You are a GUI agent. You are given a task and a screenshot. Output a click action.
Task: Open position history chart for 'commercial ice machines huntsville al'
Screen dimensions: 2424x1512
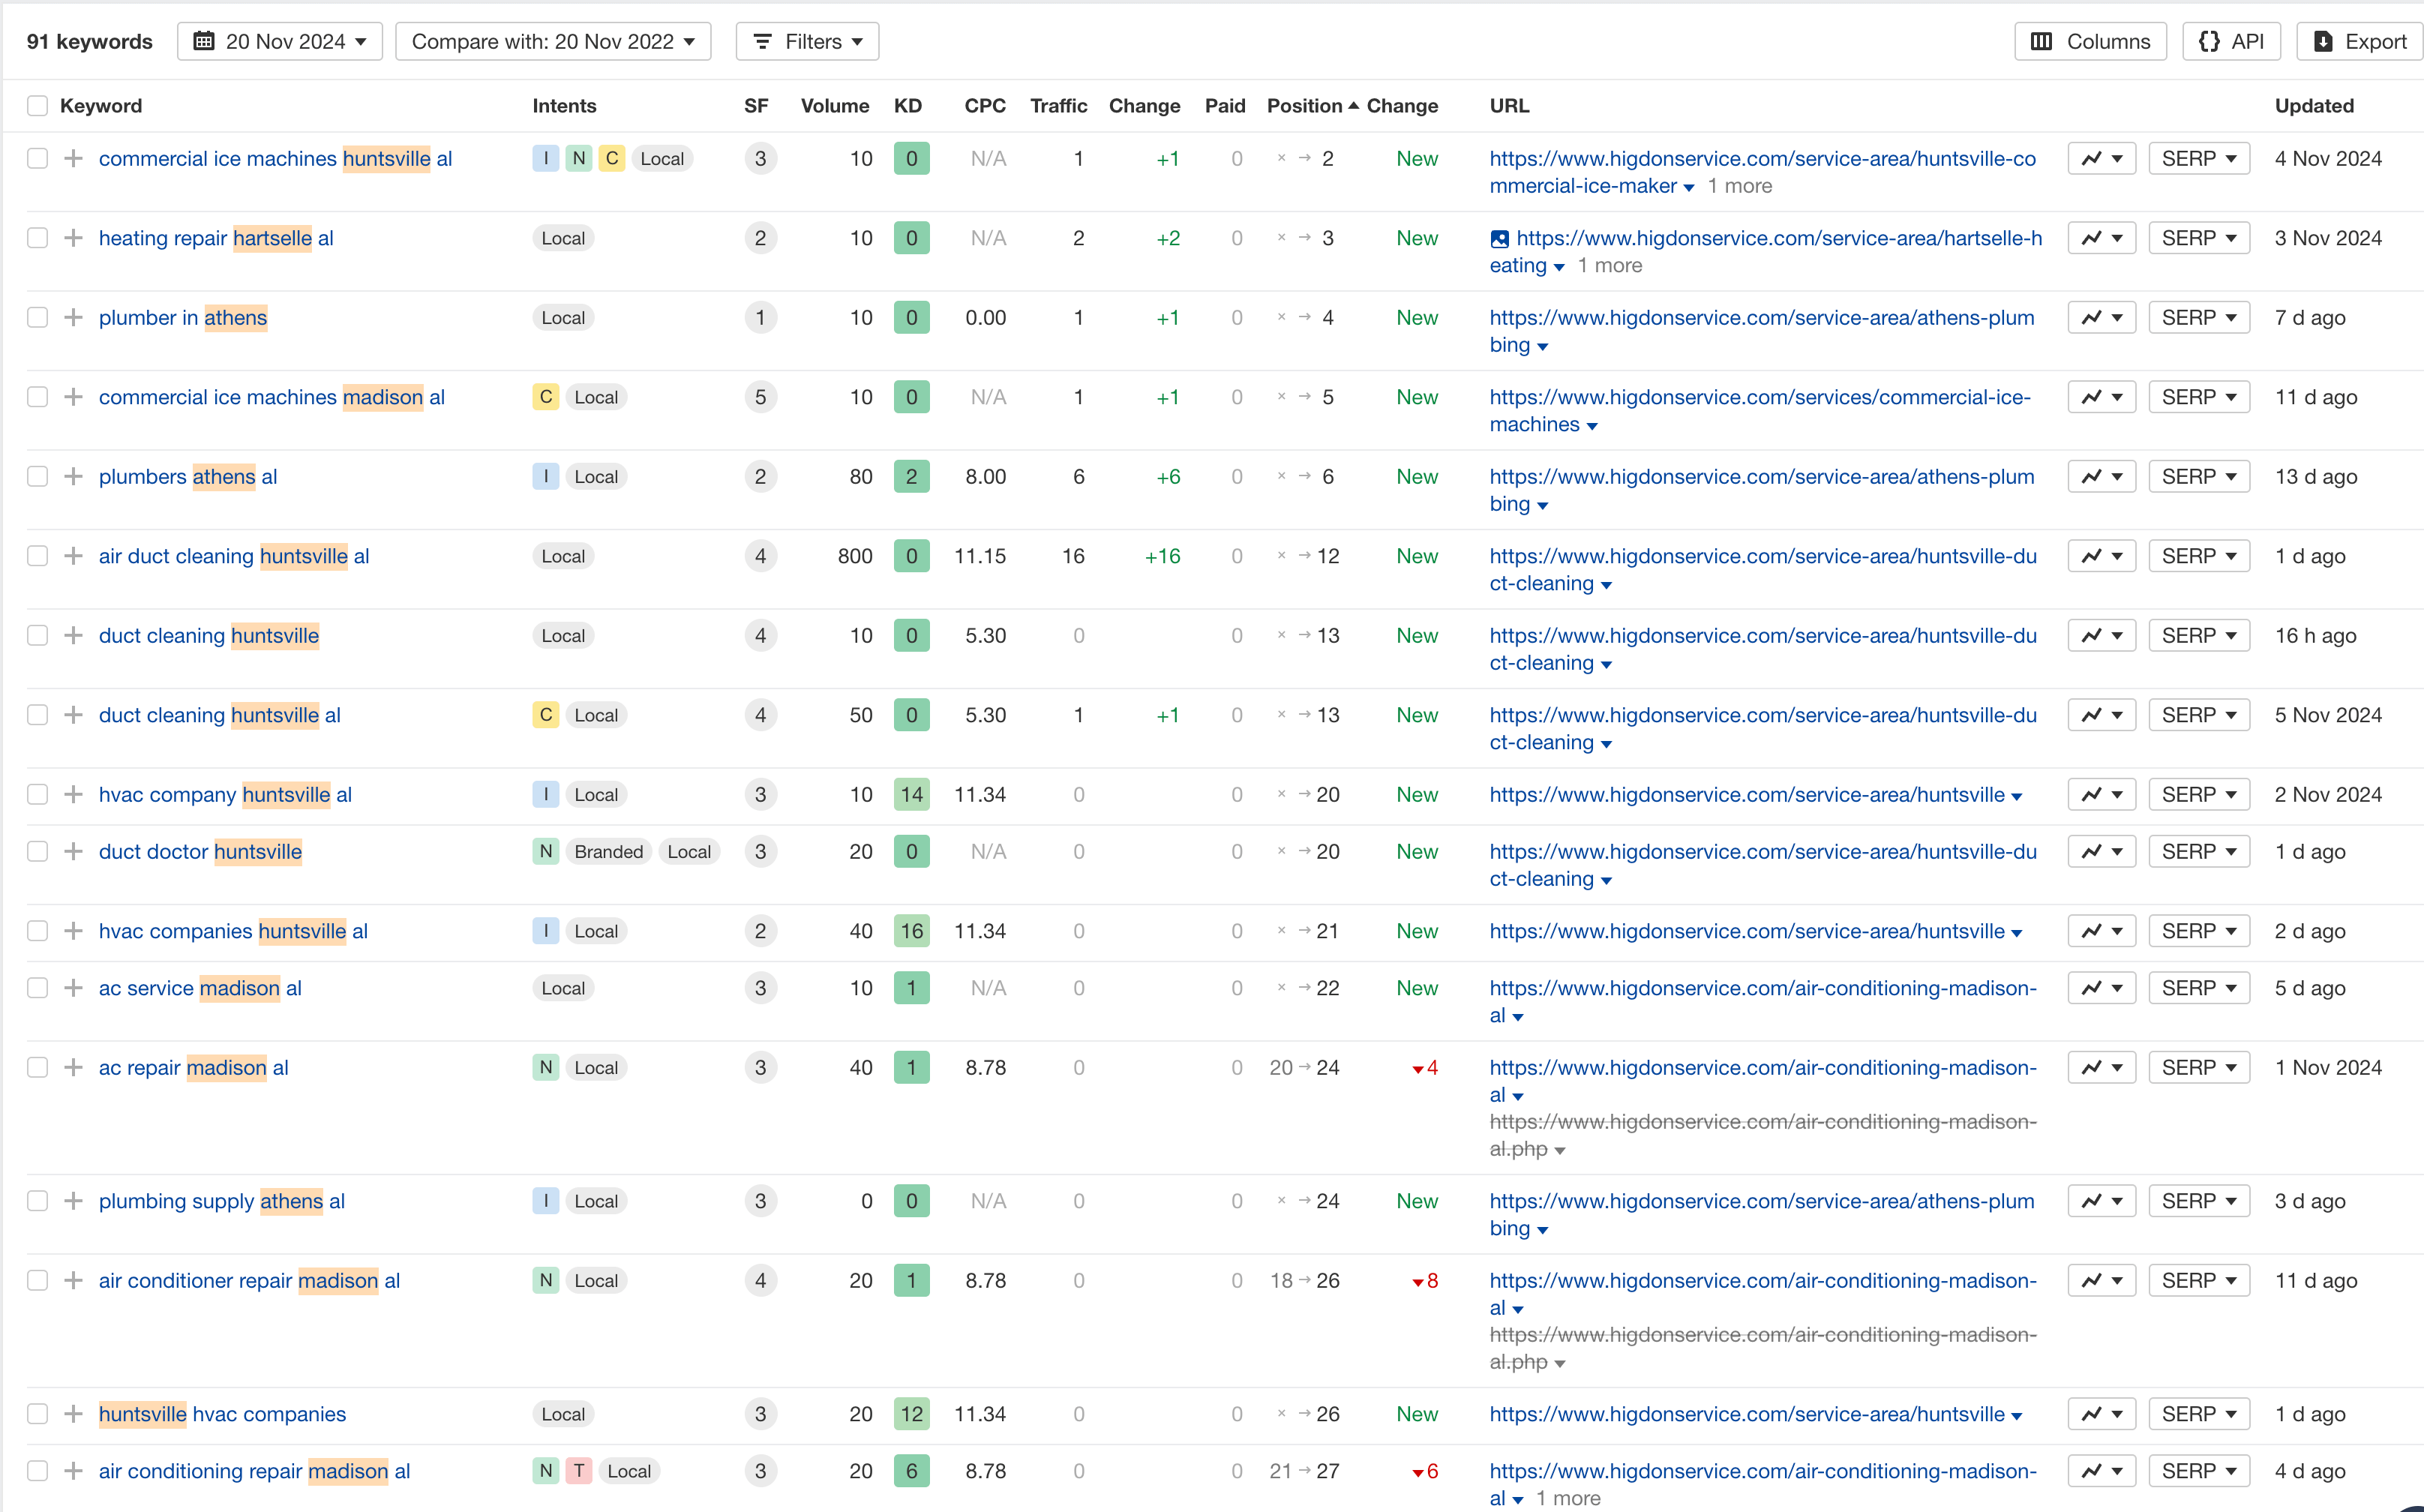[2101, 158]
